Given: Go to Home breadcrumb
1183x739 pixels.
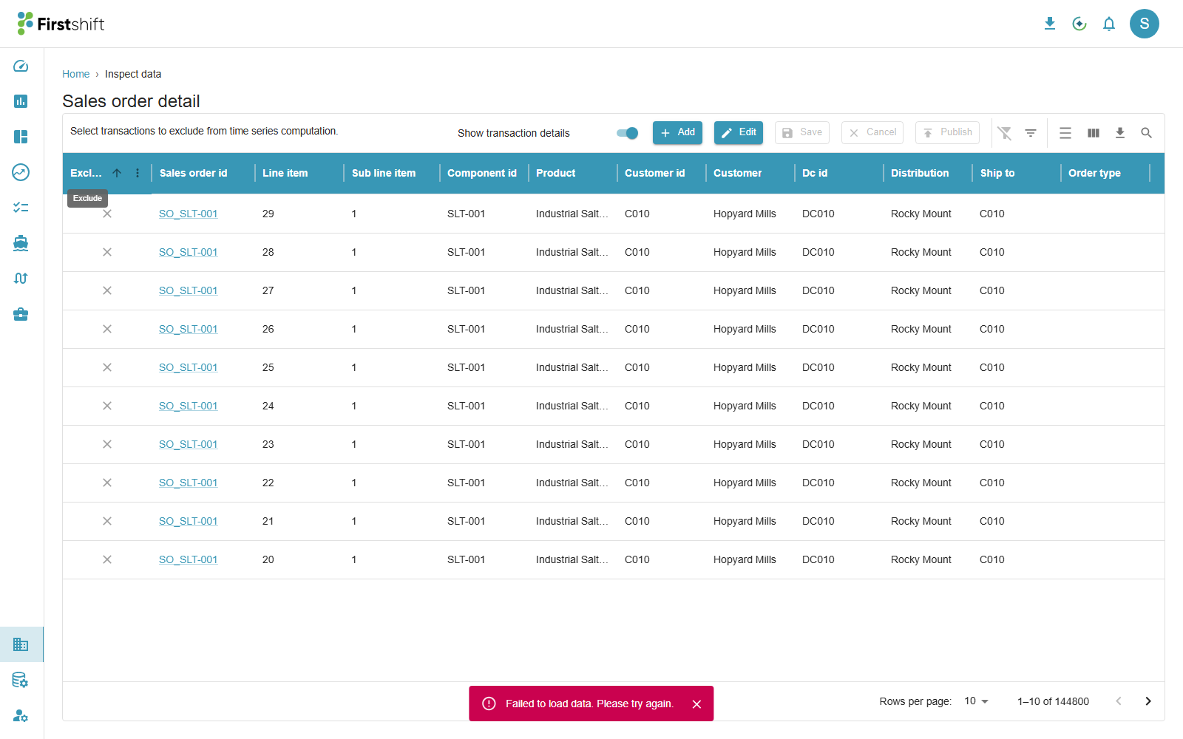Looking at the screenshot, I should tap(75, 74).
